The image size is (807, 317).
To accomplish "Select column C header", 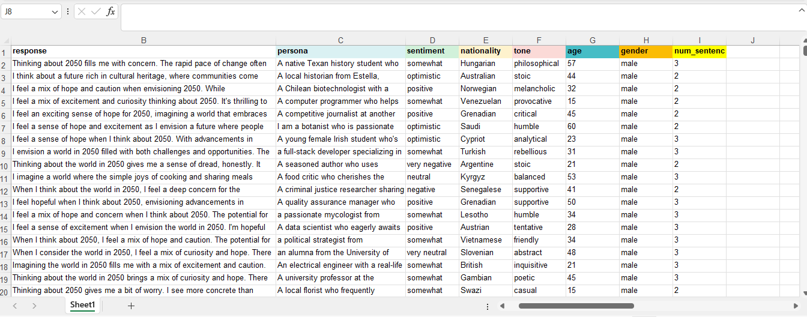I will pyautogui.click(x=340, y=40).
